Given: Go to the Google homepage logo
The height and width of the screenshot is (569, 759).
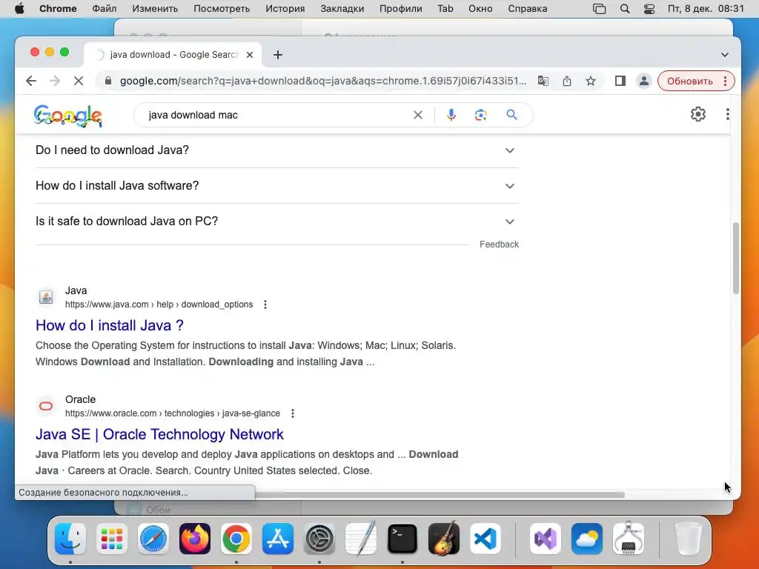Looking at the screenshot, I should (68, 116).
